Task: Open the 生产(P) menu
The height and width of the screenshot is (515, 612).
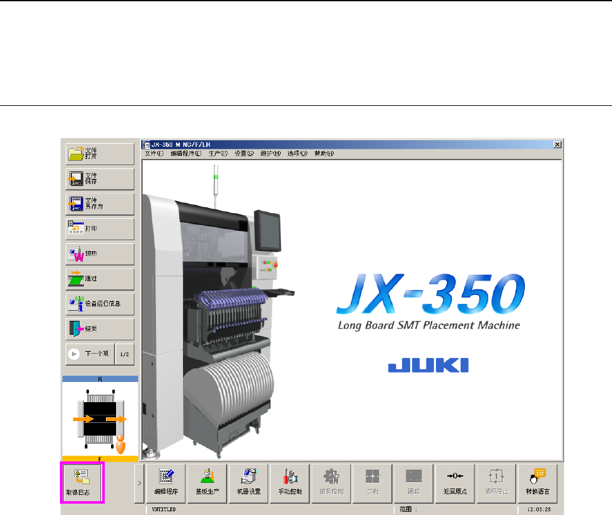Action: [x=218, y=154]
